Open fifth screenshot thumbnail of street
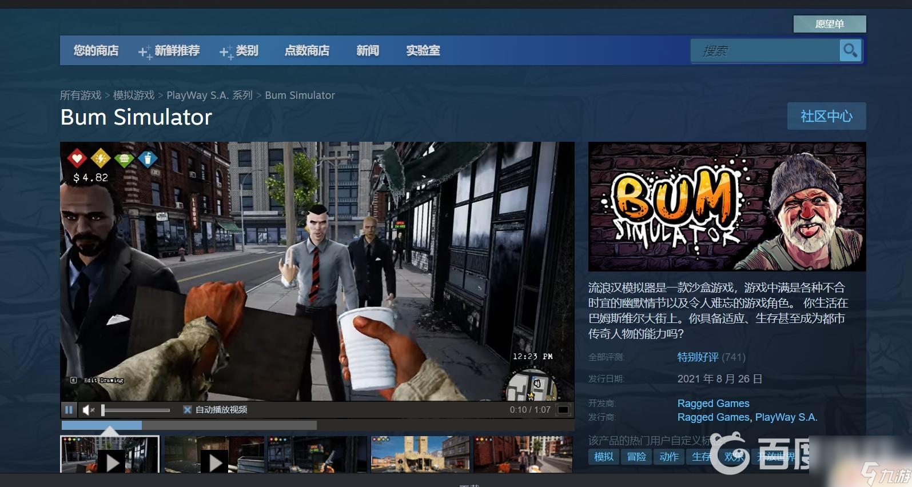The image size is (912, 487). point(523,454)
